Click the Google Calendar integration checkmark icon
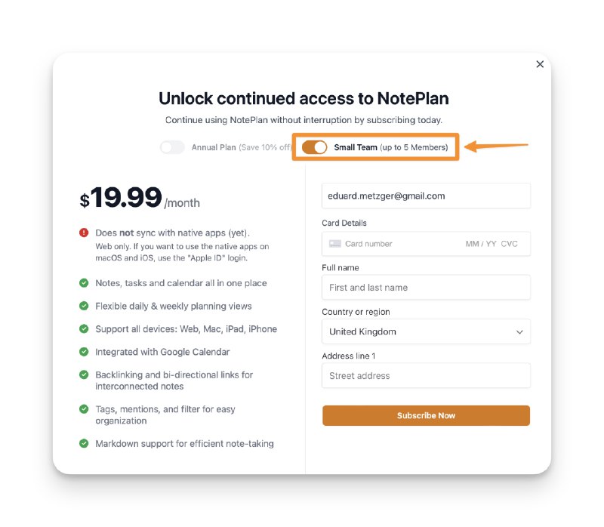Viewport: 604px width, 527px height. (x=84, y=352)
